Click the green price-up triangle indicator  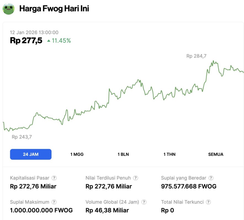[x=49, y=41]
